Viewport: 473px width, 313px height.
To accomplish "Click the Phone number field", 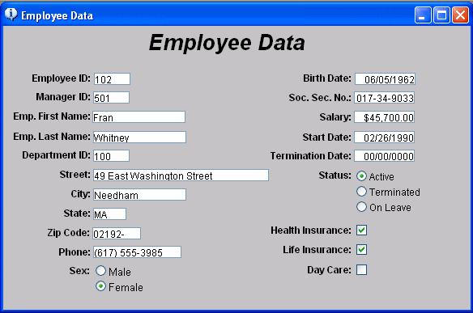I will [x=137, y=252].
